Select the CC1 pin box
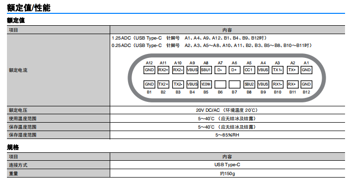 pyautogui.click(x=249, y=70)
